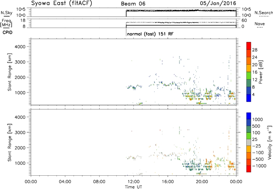The width and height of the screenshot is (273, 189).
Task: Click the 'Time UT' axis label
Action: 133,187
